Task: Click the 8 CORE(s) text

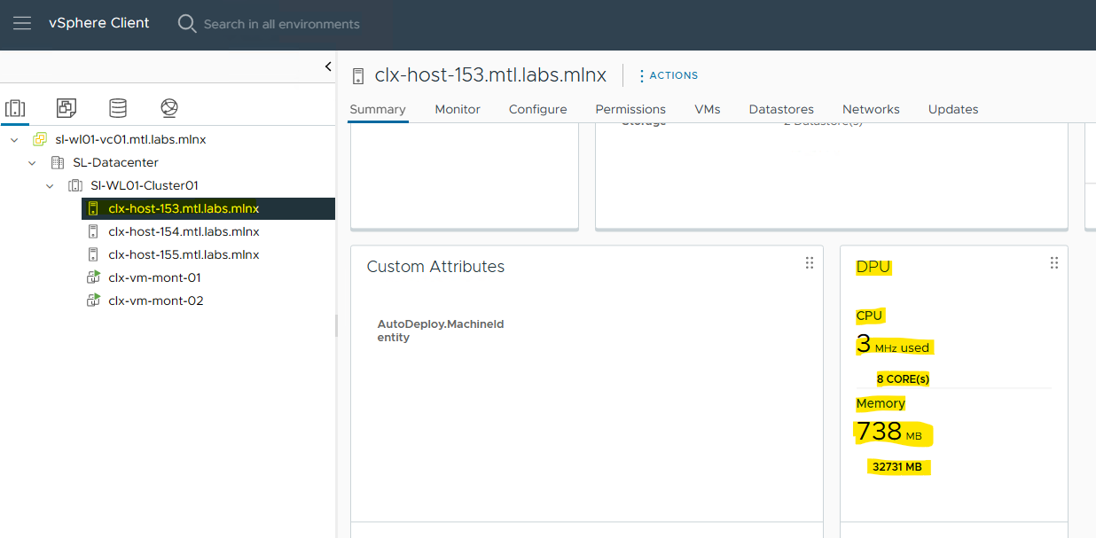Action: click(x=903, y=379)
